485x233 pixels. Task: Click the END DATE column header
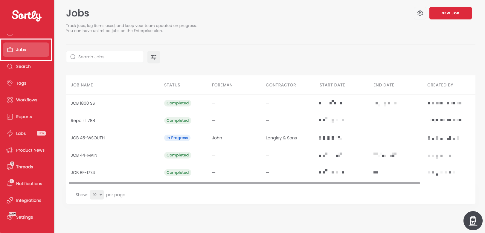point(384,85)
